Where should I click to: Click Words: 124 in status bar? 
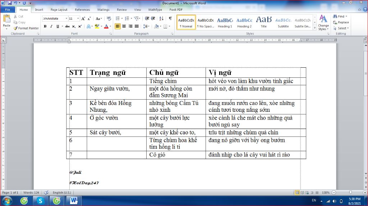click(x=31, y=192)
